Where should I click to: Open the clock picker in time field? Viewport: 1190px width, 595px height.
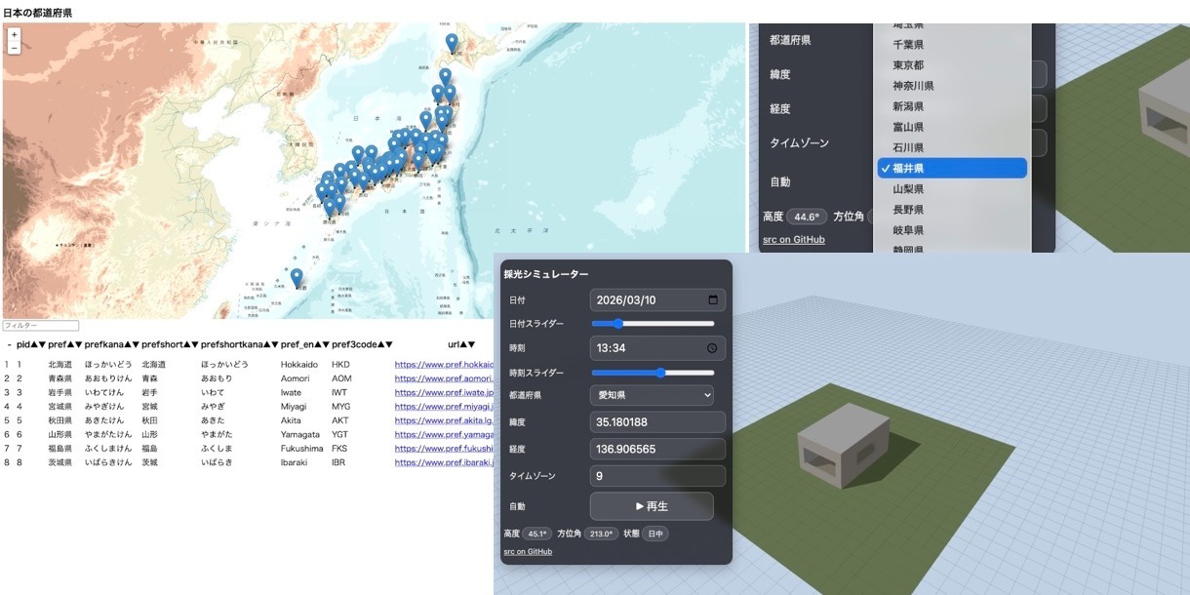pyautogui.click(x=712, y=348)
